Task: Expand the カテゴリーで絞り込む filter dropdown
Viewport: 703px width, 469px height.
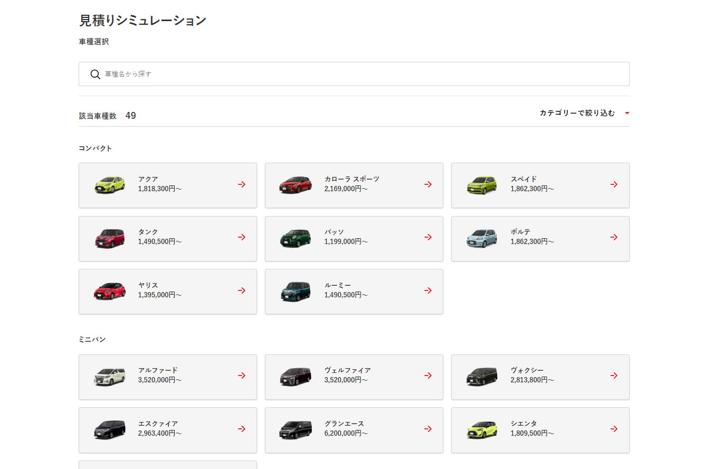Action: [577, 113]
